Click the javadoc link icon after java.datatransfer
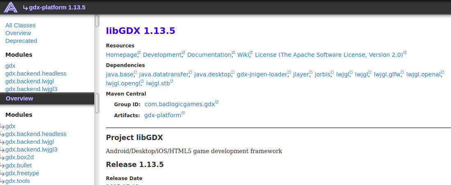Image resolution: width=451 pixels, height=185 pixels. 190,73
